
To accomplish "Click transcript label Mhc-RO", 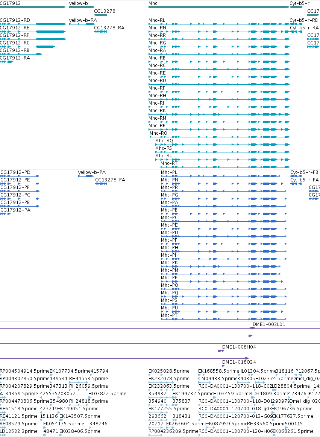I will coord(158,133).
